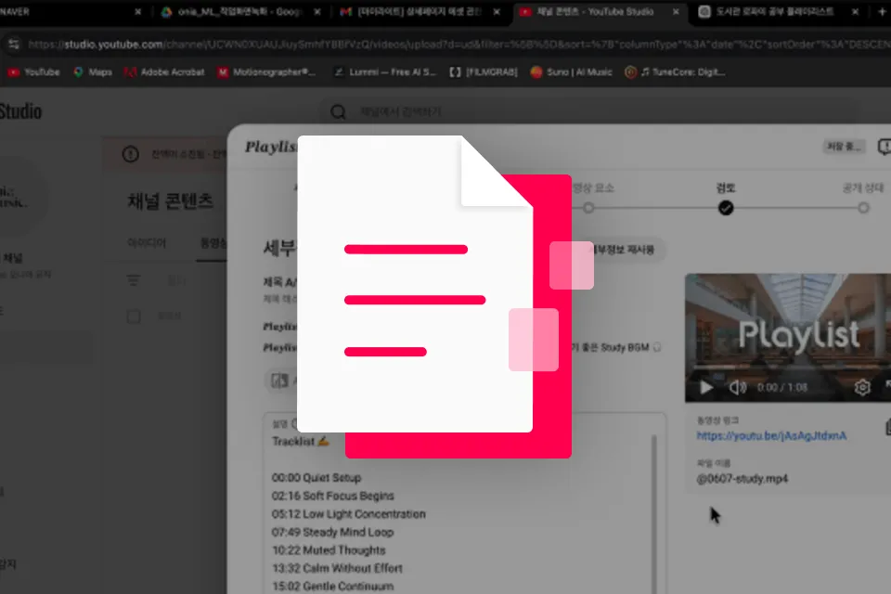Go to the 동영상 요소 step circle
Screen dimensions: 891x594
(588, 208)
